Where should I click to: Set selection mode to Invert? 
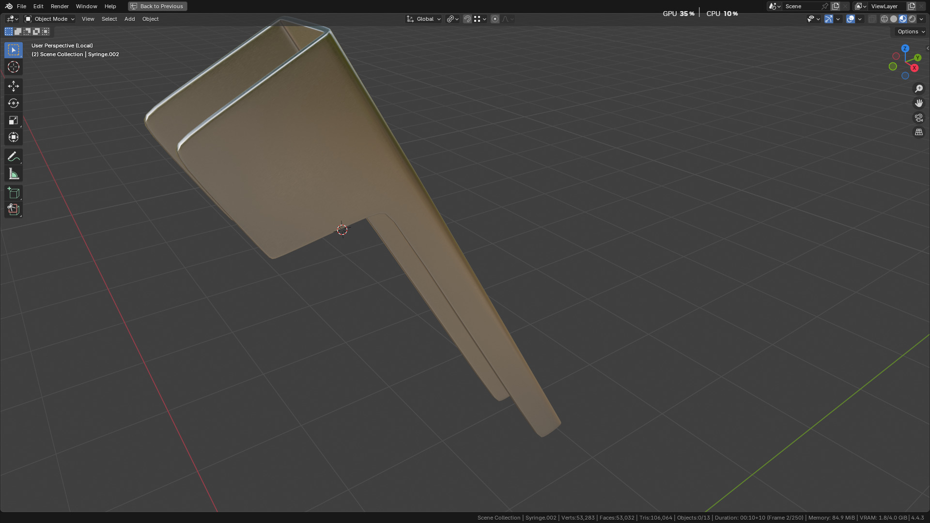point(36,31)
